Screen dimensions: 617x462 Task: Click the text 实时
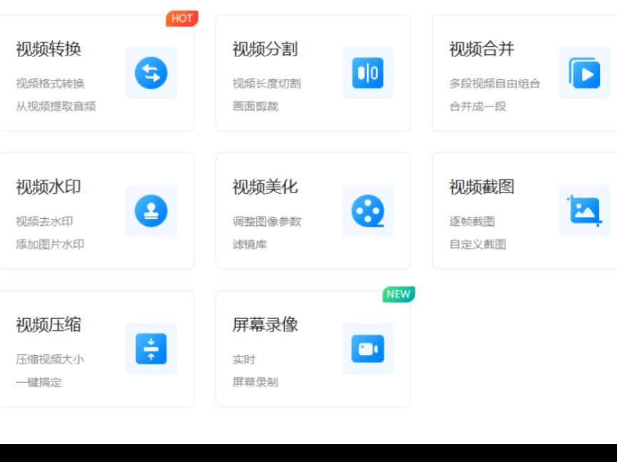click(x=244, y=359)
